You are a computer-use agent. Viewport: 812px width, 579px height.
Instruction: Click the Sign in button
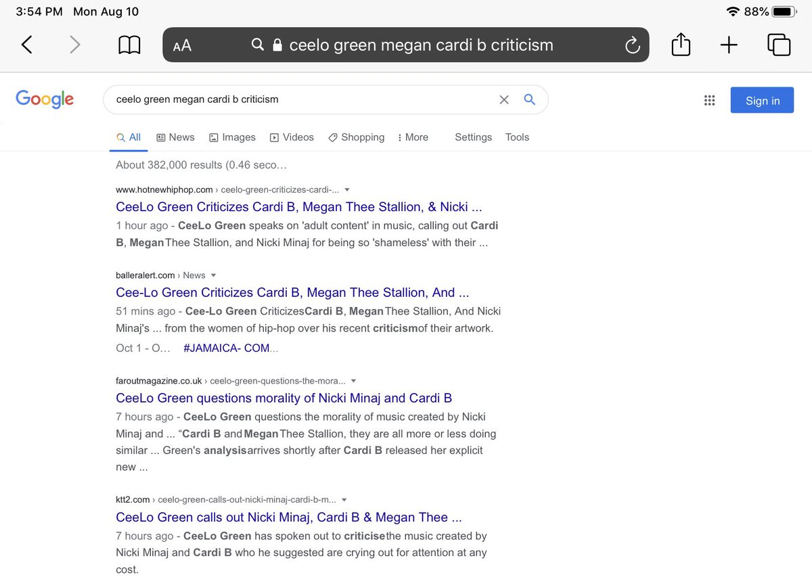coord(762,100)
